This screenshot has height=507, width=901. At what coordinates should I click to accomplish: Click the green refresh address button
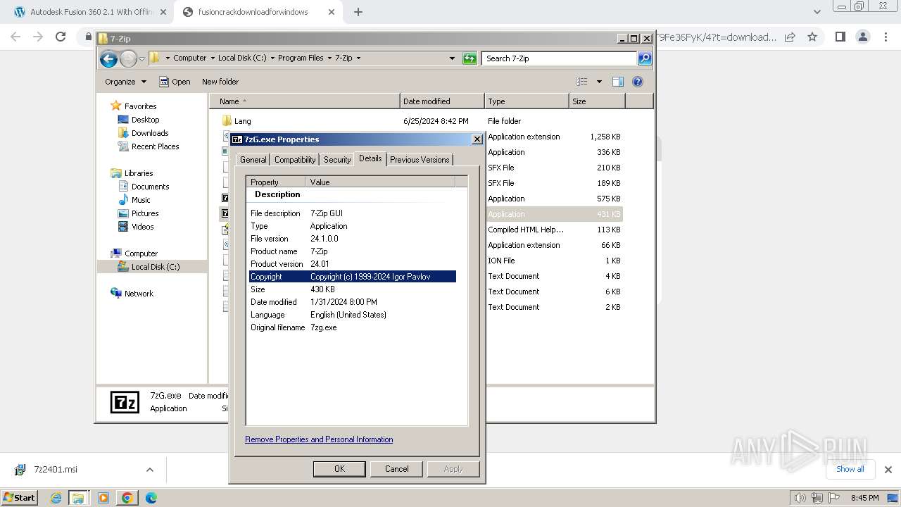pyautogui.click(x=470, y=58)
